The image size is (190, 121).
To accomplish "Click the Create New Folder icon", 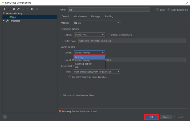I will pos(32,9).
